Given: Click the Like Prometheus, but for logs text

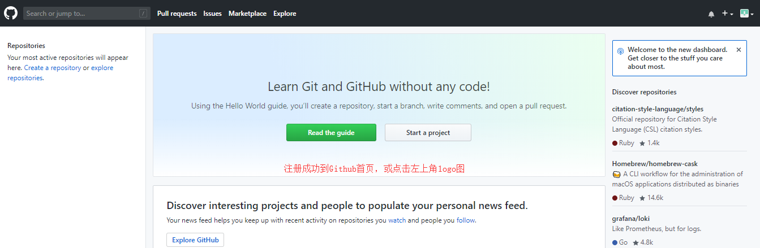Looking at the screenshot, I should pyautogui.click(x=656, y=229).
